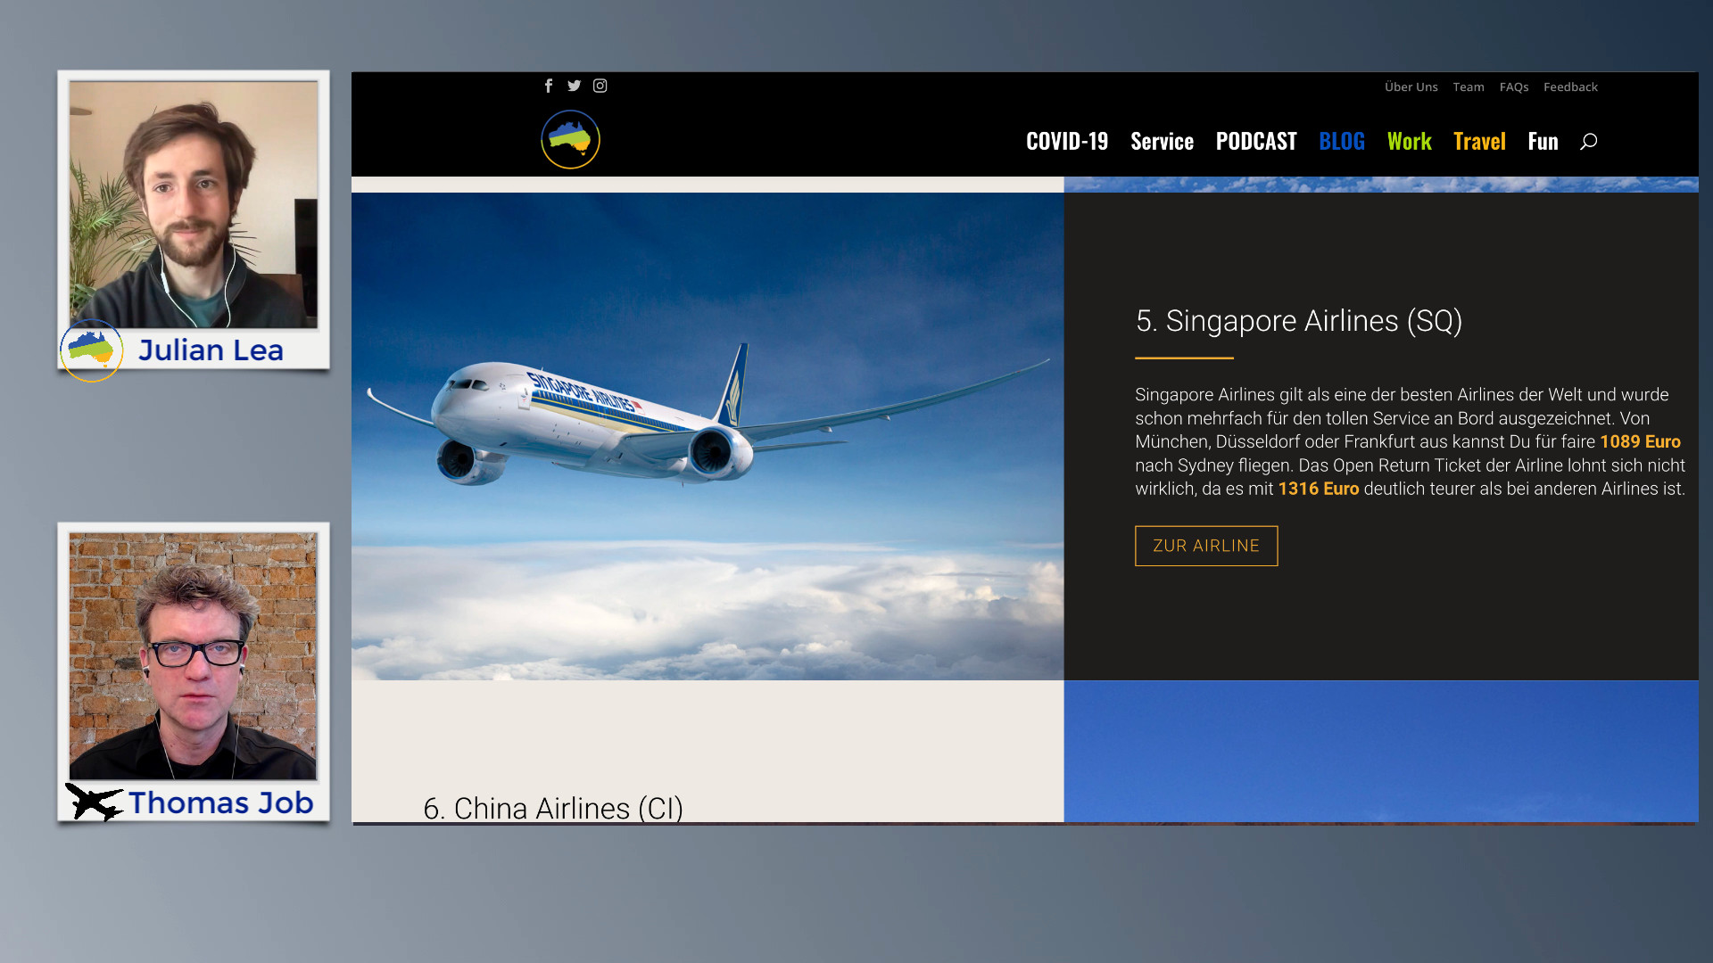Open the Work menu item
This screenshot has width=1713, height=963.
[1410, 141]
